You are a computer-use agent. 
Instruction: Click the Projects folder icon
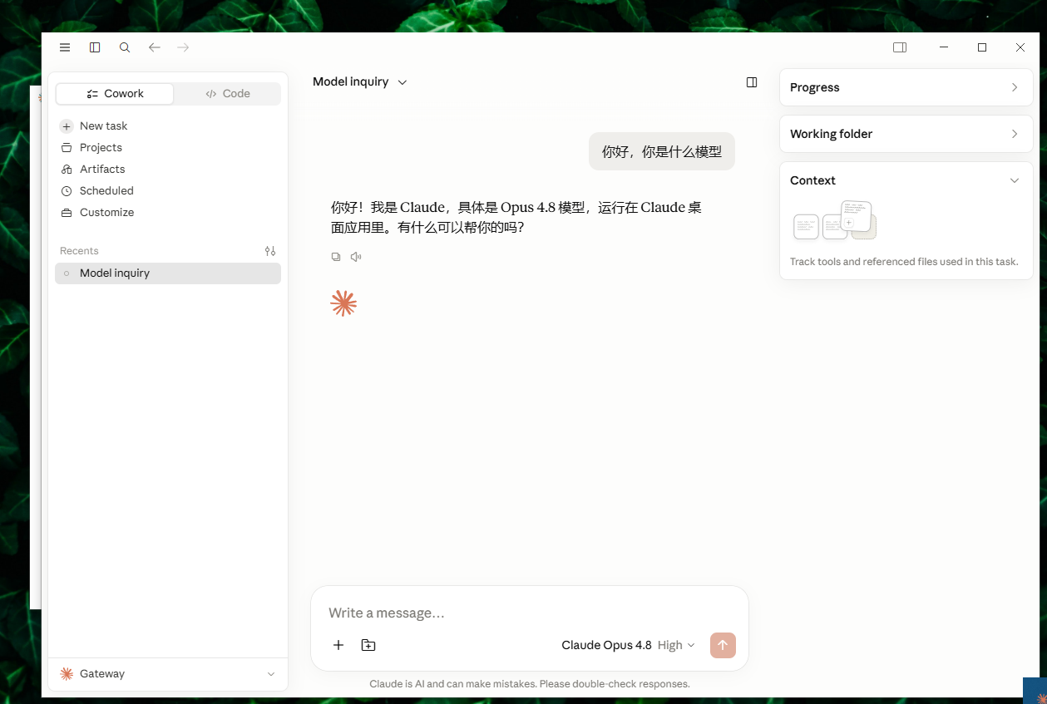67,148
